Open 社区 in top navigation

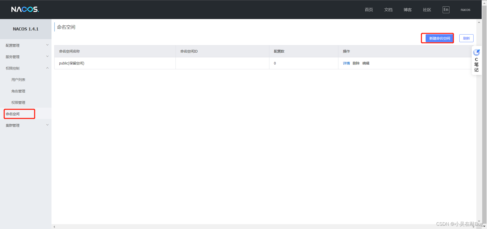pos(427,10)
